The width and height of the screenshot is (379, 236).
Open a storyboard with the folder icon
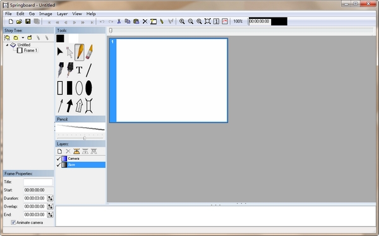coord(19,21)
